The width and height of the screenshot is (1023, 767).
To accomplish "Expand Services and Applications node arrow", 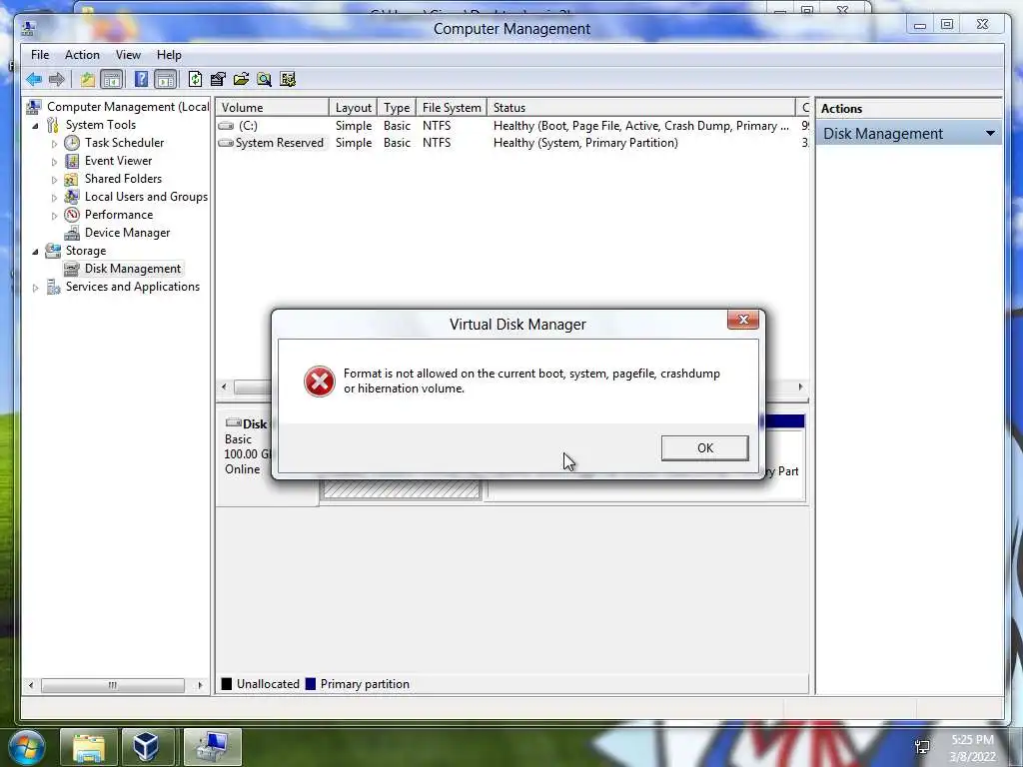I will [x=35, y=287].
